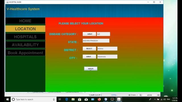Image resolution: width=182 pixels, height=102 pixels.
Task: Focus the city field showing vijayawada
Action: (107, 57)
